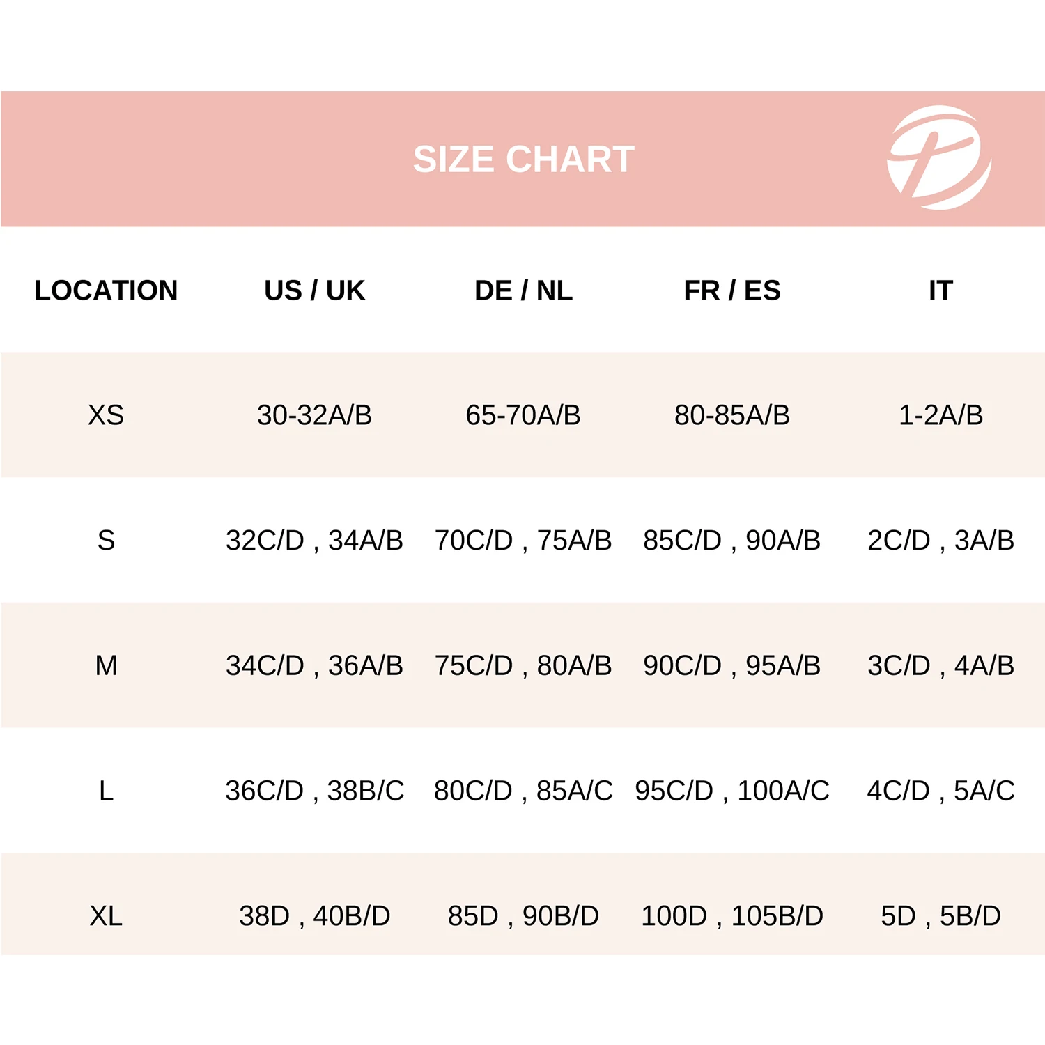Click the 36C/D , 38B/C cell

[314, 791]
